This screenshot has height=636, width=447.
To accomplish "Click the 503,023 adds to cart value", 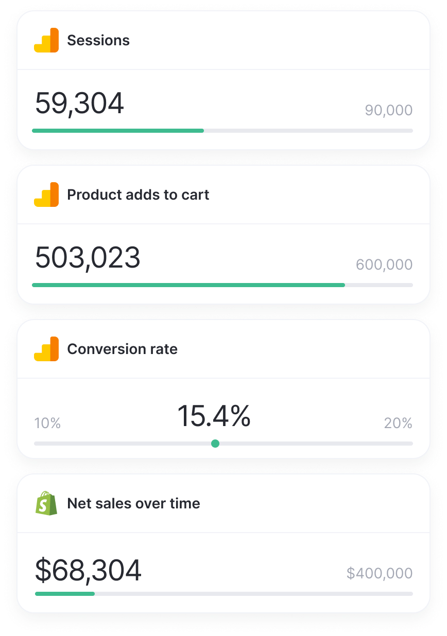I will [x=88, y=257].
